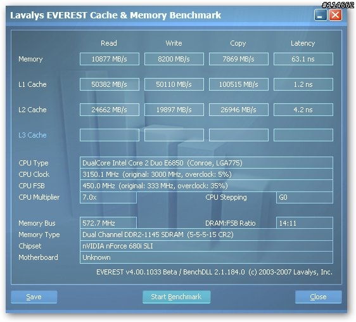Click the empty L3 Cache Write field

(174, 135)
